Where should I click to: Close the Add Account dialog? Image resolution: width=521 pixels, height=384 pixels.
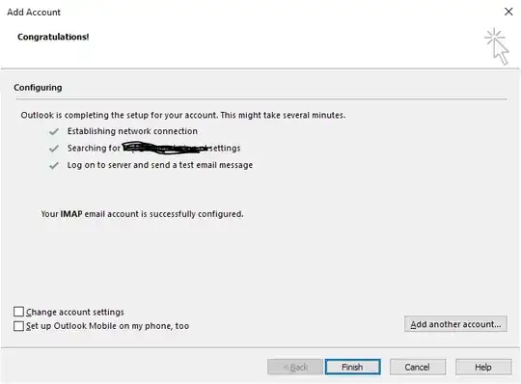[x=508, y=12]
